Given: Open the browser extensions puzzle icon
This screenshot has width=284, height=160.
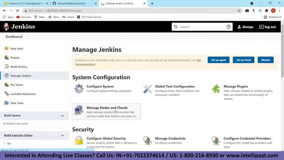Looking at the screenshot, I should coord(266,11).
